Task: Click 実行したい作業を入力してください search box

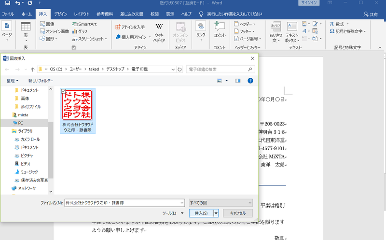Action: pyautogui.click(x=234, y=14)
